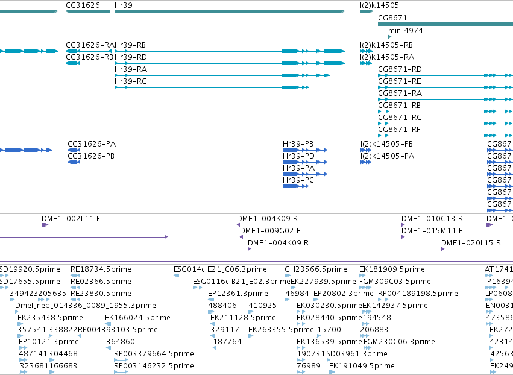The width and height of the screenshot is (513, 375).
Task: Open the FGM230C06.3prime EST
Action: 399,342
